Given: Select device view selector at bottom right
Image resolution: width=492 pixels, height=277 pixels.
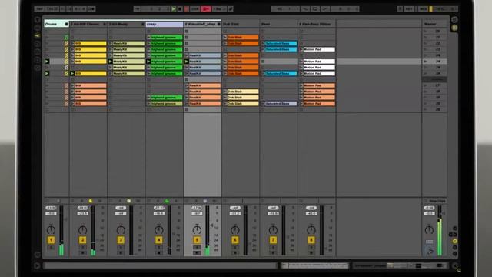Looking at the screenshot, I should [x=401, y=265].
